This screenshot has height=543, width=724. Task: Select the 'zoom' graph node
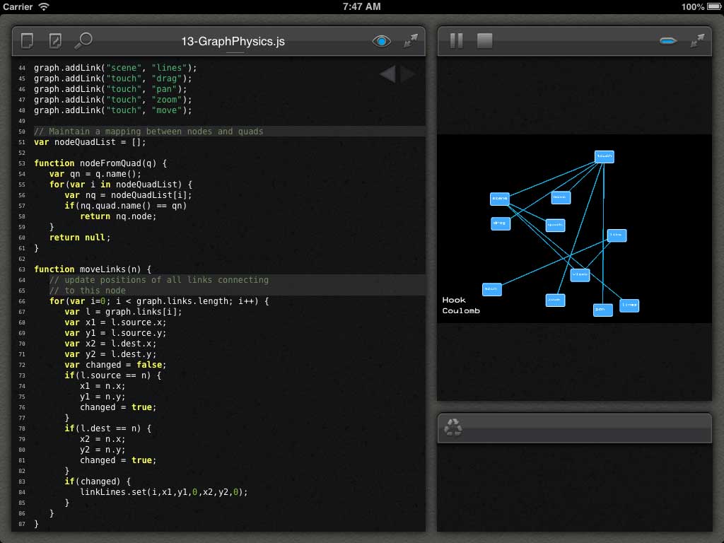coord(555,300)
